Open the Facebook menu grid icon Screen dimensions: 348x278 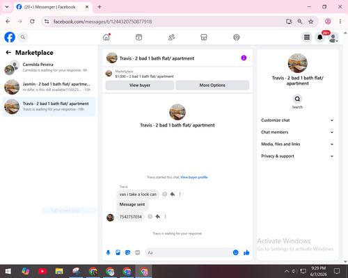[x=307, y=37]
